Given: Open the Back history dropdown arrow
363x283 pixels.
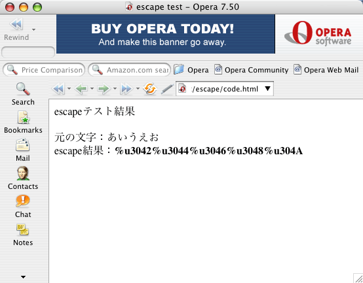Looking at the screenshot, I should [x=92, y=88].
